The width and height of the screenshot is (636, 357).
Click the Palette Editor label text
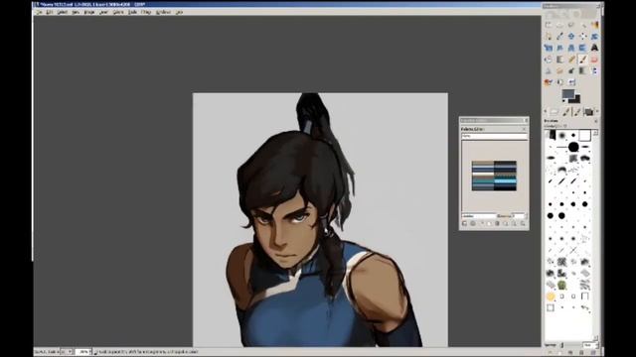(473, 129)
